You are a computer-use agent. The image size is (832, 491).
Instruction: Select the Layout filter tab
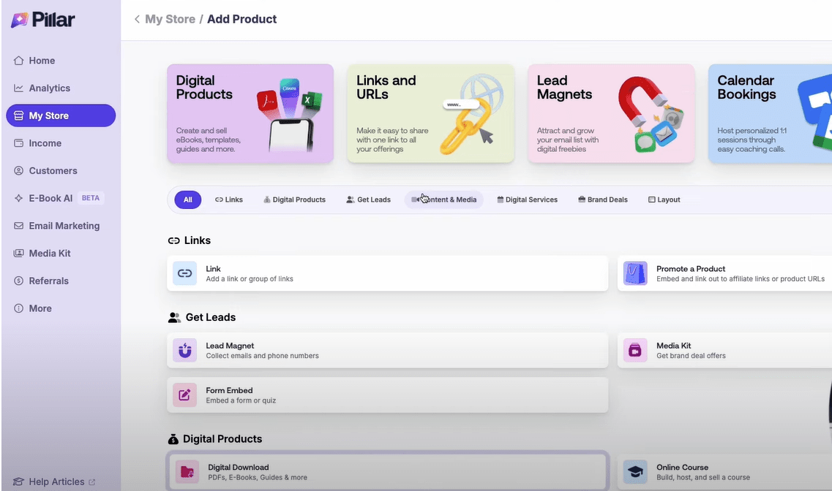pyautogui.click(x=664, y=199)
